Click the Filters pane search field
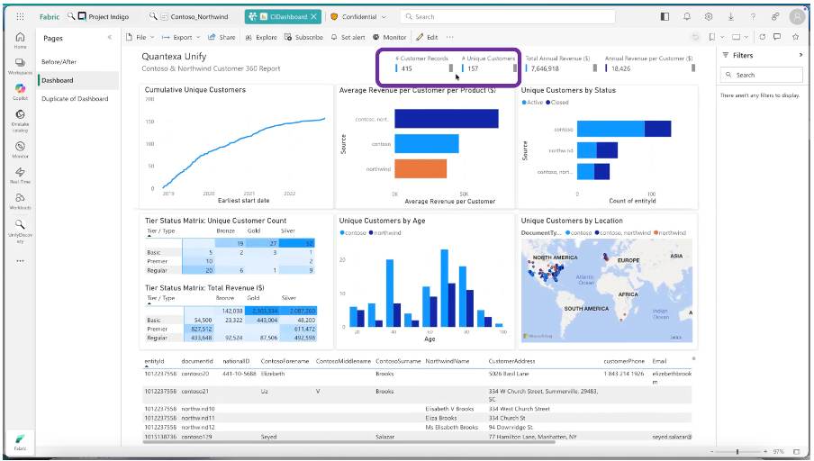This screenshot has height=461, width=814. pyautogui.click(x=764, y=75)
